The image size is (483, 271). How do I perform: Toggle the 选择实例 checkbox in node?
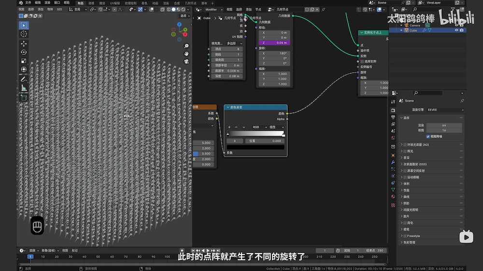pos(362,61)
